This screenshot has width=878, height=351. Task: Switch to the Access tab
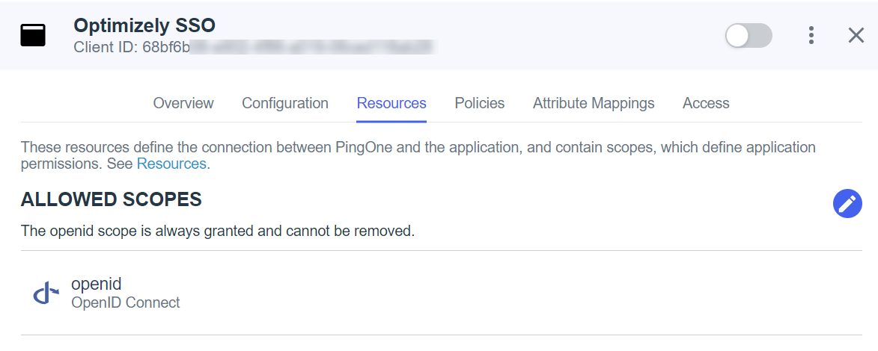[706, 103]
